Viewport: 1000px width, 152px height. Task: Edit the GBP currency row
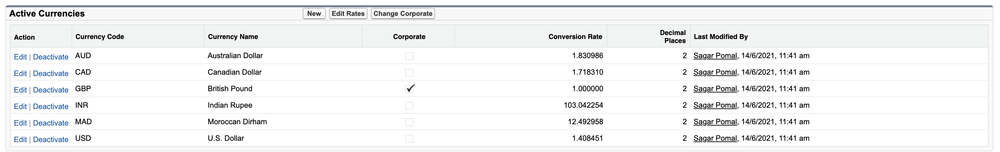click(20, 90)
